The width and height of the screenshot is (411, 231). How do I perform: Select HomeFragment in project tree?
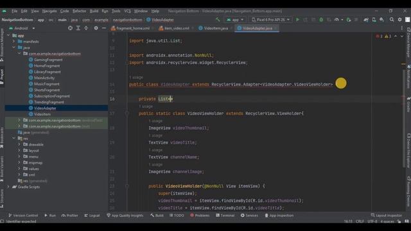click(47, 65)
